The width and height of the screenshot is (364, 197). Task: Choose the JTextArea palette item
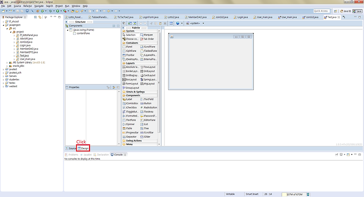click(147, 112)
